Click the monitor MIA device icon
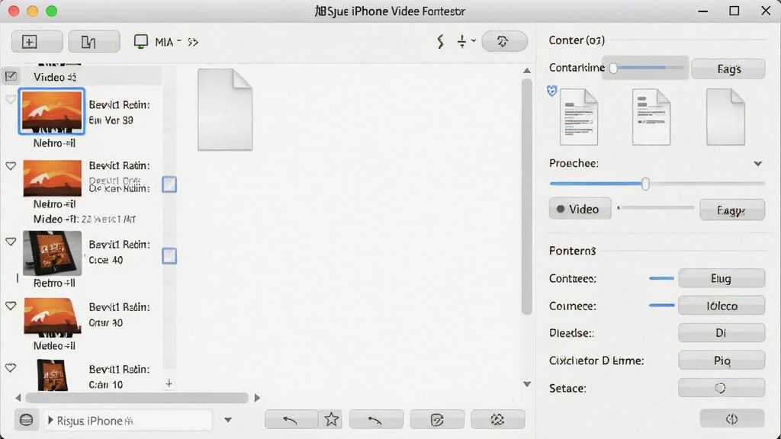The width and height of the screenshot is (781, 439). click(x=141, y=41)
